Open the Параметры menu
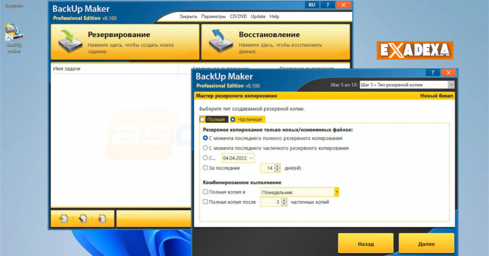This screenshot has height=256, width=489. (x=213, y=17)
